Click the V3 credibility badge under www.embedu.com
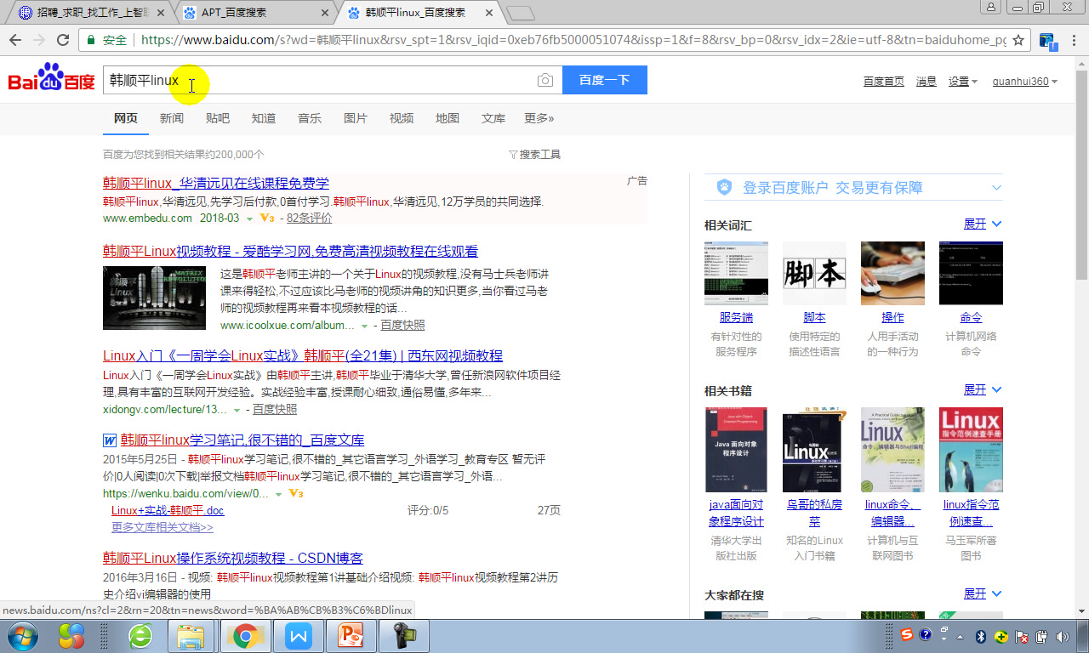The height and width of the screenshot is (653, 1089). tap(266, 219)
